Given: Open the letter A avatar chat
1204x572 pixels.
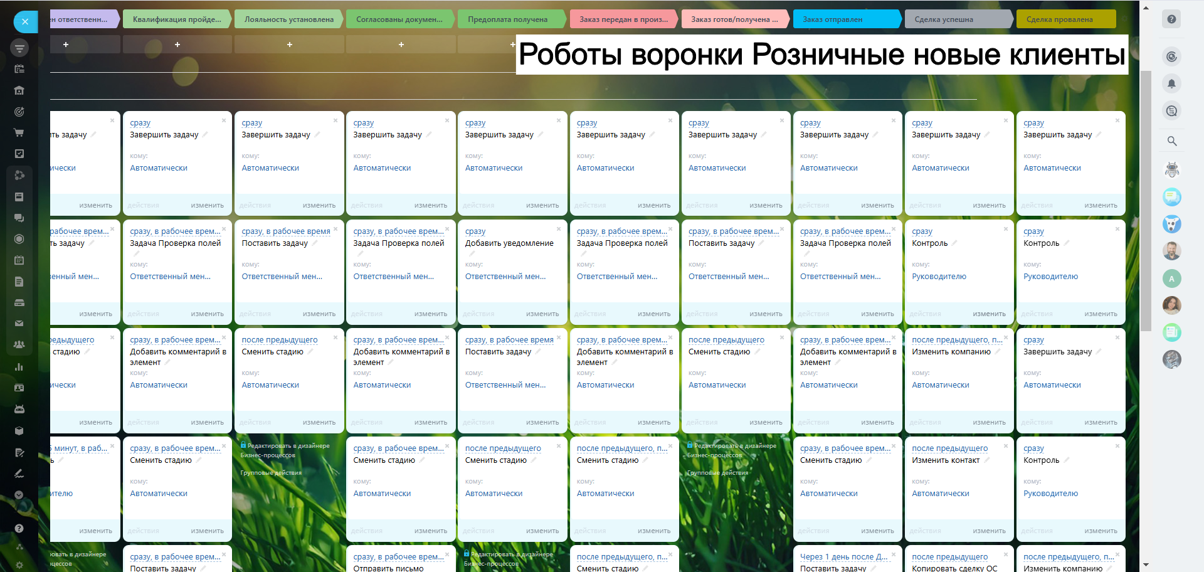Looking at the screenshot, I should 1171,278.
